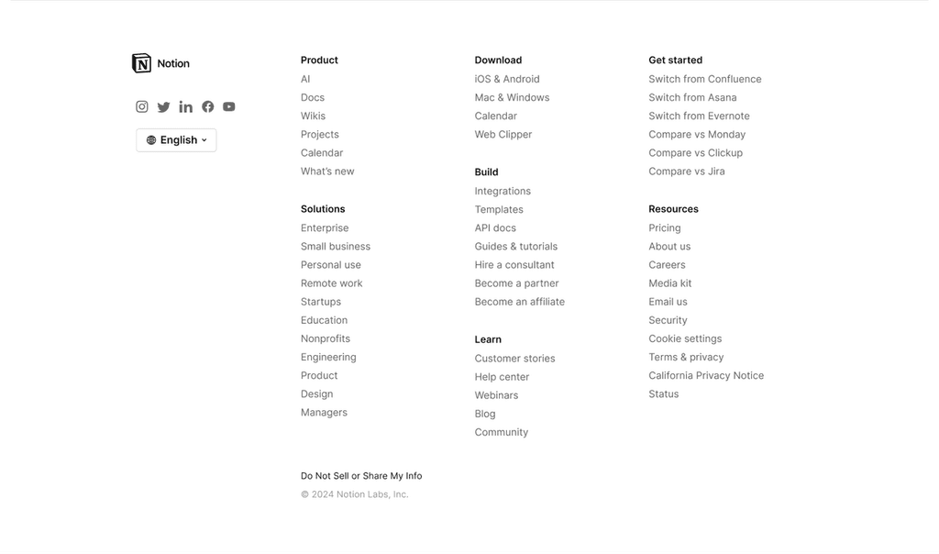Click the Notion logo icon
This screenshot has height=554, width=939.
142,62
